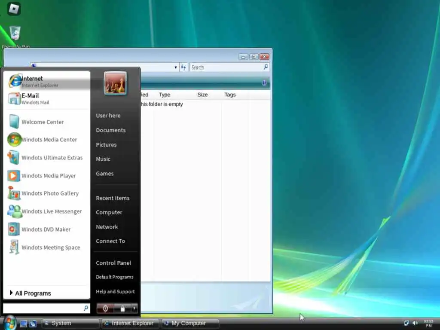Open Windots Ultimate Extras
The width and height of the screenshot is (440, 330).
point(47,157)
